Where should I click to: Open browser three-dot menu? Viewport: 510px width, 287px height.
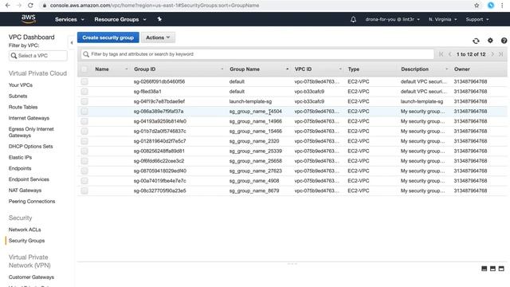502,6
